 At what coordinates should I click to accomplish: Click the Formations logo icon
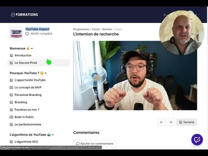[x=13, y=15]
